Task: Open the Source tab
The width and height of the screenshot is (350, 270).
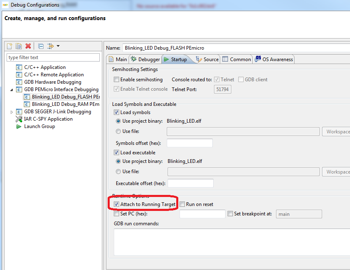Action: click(x=207, y=59)
